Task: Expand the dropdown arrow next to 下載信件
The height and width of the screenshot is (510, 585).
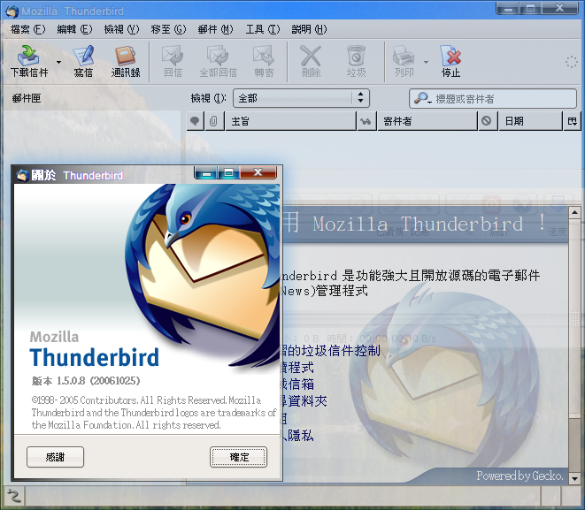Action: click(x=59, y=63)
